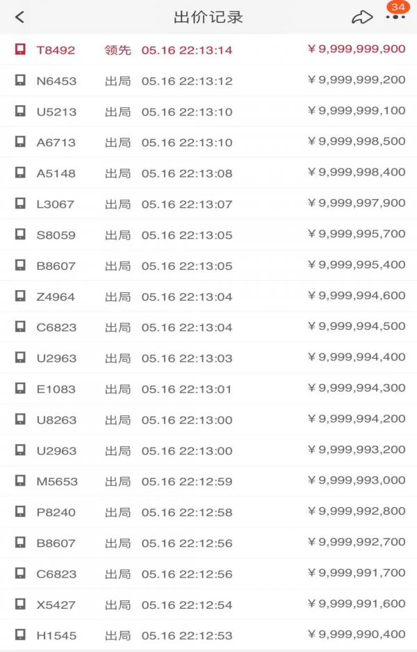Tap bidder code U5213
The image size is (417, 652).
click(56, 112)
